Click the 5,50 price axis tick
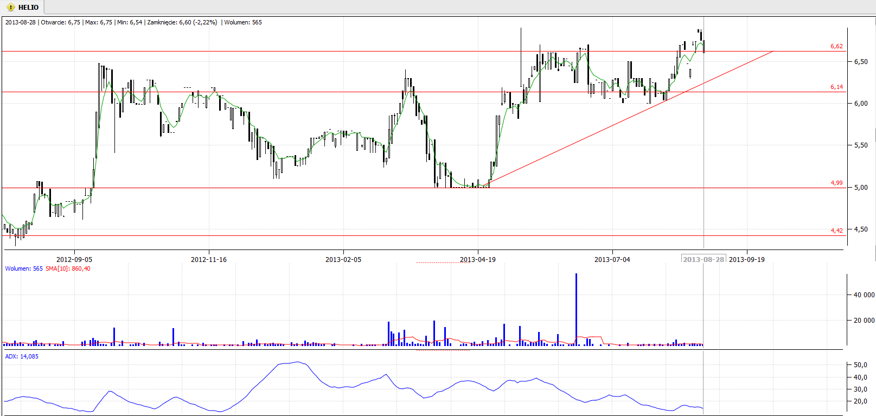 pos(861,145)
